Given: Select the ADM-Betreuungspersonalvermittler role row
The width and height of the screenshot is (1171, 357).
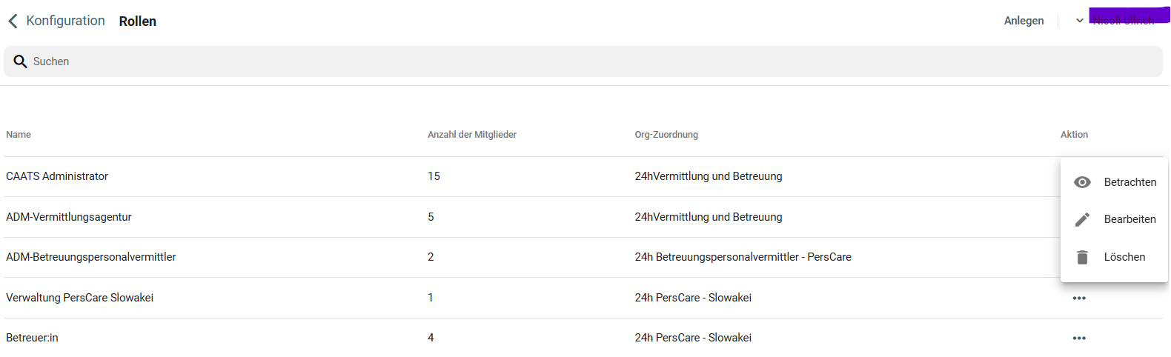Looking at the screenshot, I should (x=91, y=257).
